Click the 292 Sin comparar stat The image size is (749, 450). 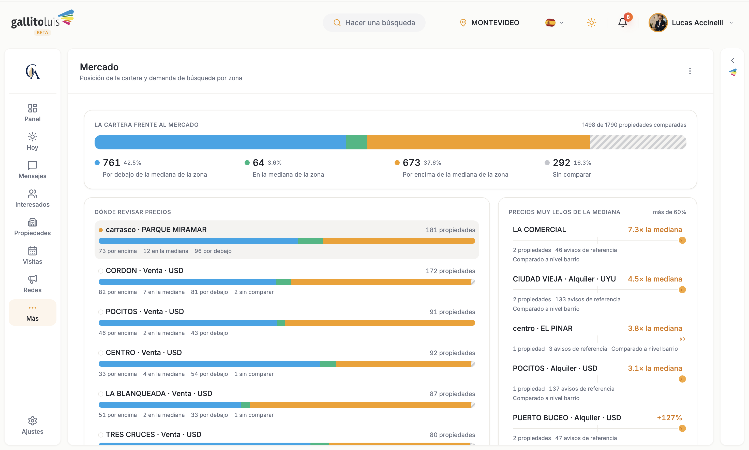pyautogui.click(x=568, y=168)
